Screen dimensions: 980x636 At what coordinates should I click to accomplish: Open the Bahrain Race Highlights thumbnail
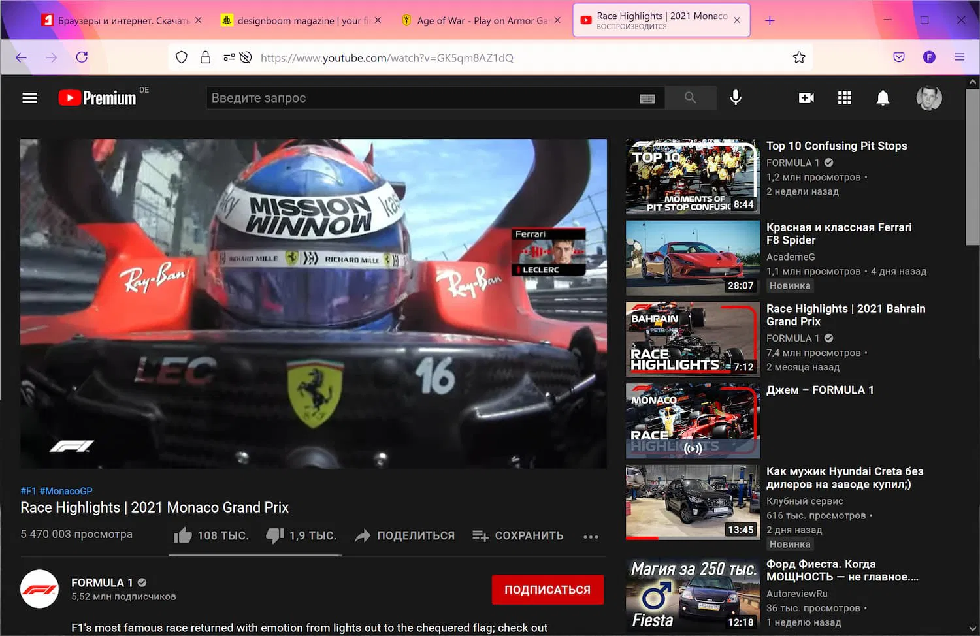(x=693, y=340)
